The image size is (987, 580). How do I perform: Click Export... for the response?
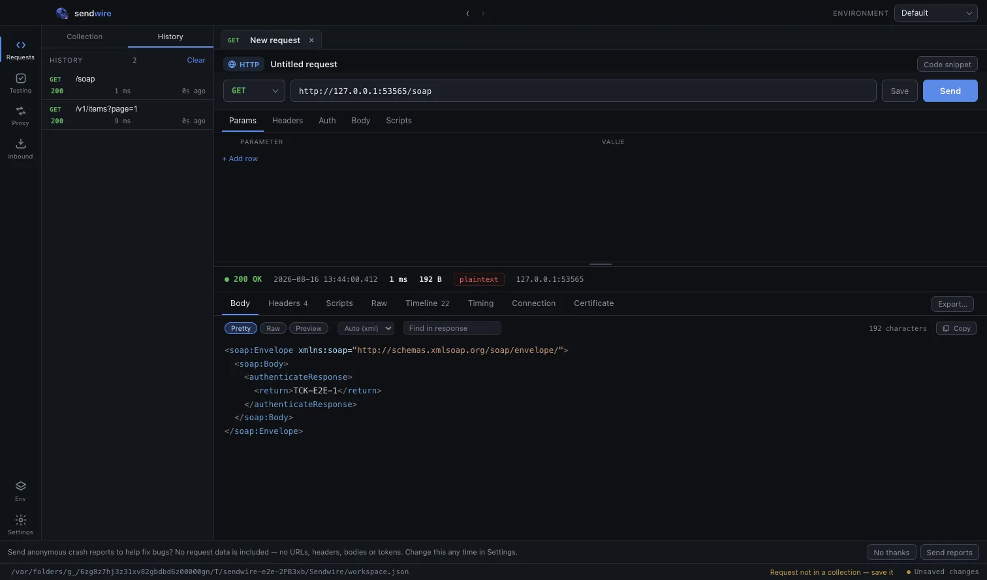point(952,304)
